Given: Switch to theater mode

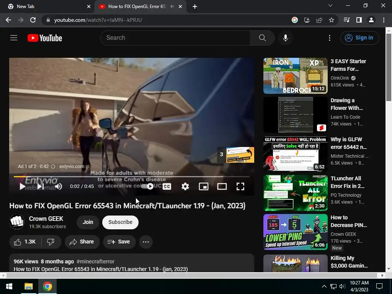Looking at the screenshot, I should (222, 186).
